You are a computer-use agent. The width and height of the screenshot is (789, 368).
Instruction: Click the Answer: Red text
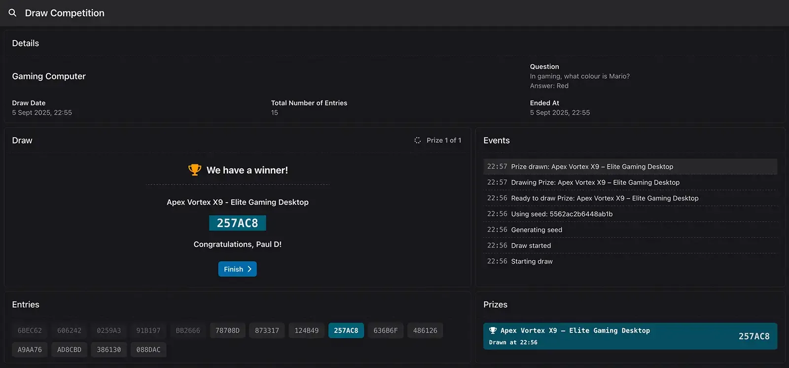pyautogui.click(x=549, y=86)
